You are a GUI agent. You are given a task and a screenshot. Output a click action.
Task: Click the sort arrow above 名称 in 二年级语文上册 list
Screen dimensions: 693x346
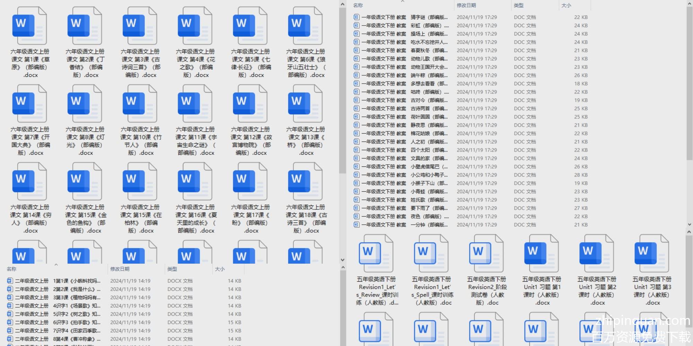pos(56,265)
